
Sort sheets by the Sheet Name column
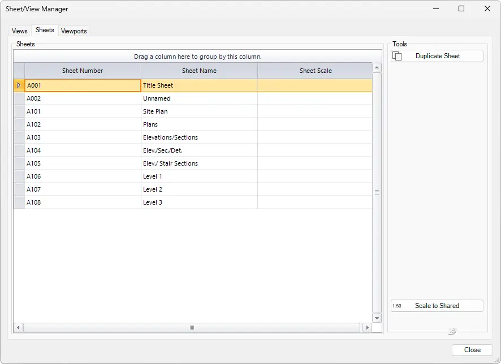199,71
